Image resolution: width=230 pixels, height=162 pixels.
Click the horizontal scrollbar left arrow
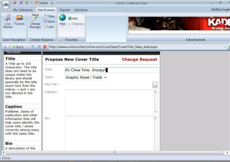3,152
